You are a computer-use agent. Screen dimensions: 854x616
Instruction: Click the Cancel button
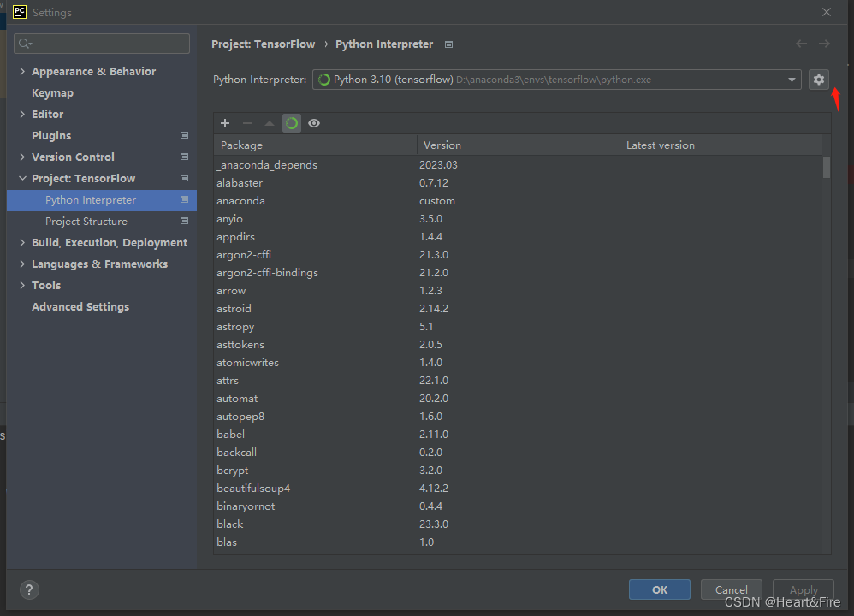coord(731,589)
